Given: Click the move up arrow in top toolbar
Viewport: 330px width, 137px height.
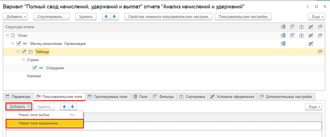Looking at the screenshot, I should pos(106,17).
